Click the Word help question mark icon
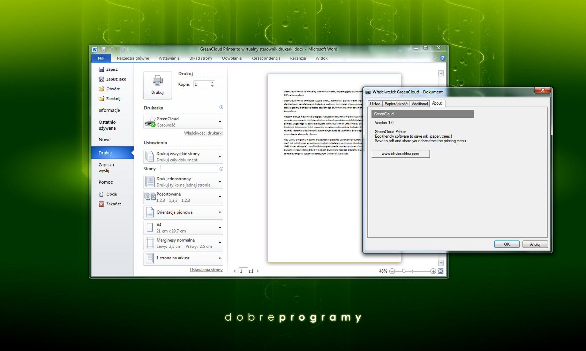586x351 pixels. [443, 58]
